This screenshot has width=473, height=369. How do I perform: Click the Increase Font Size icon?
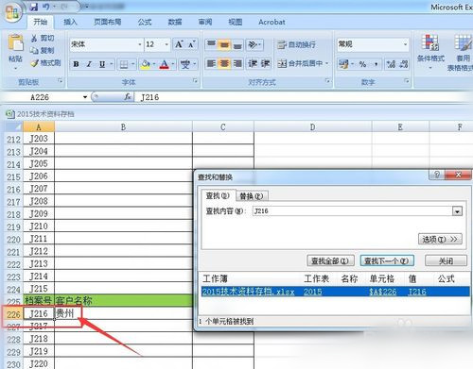pyautogui.click(x=179, y=44)
